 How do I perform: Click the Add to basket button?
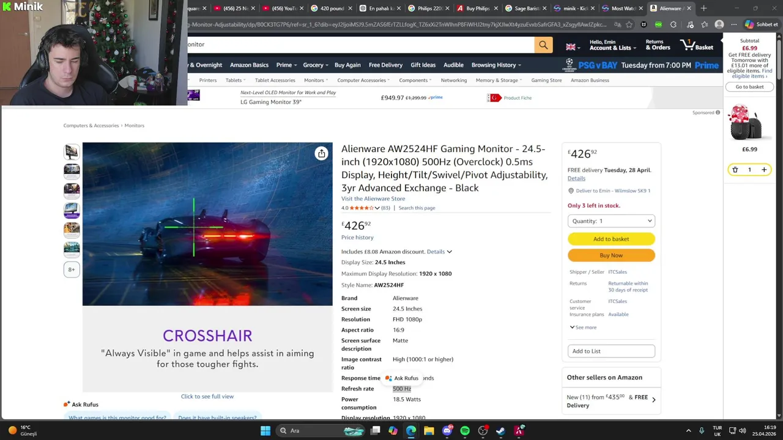point(611,239)
